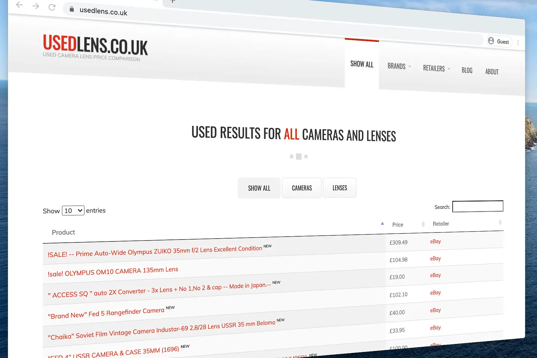
Task: Filter results by Cameras button
Action: tap(302, 188)
